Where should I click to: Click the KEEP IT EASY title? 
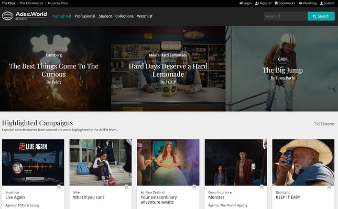coord(288,197)
